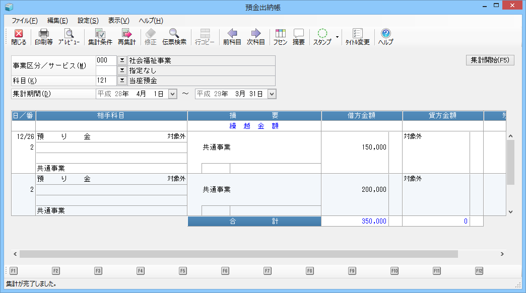Screen dimensions: 526x293
Task: Open the 事業区分 000 dropdown
Action: click(x=122, y=60)
